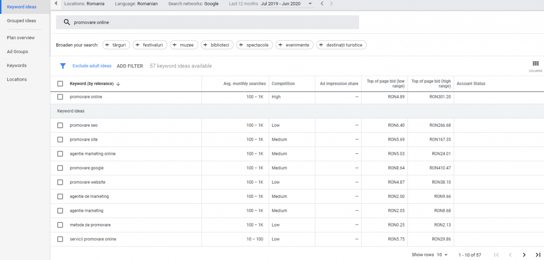This screenshot has height=260, width=544.
Task: Click the ADD FILTER button
Action: point(130,66)
